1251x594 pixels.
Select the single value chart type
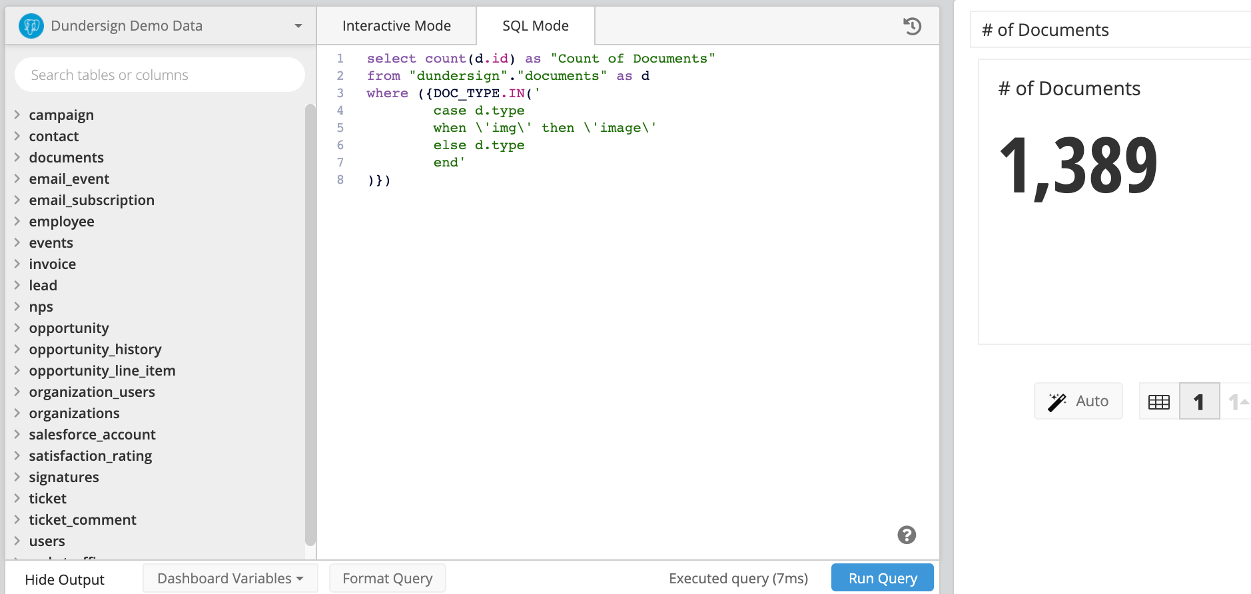click(x=1199, y=402)
